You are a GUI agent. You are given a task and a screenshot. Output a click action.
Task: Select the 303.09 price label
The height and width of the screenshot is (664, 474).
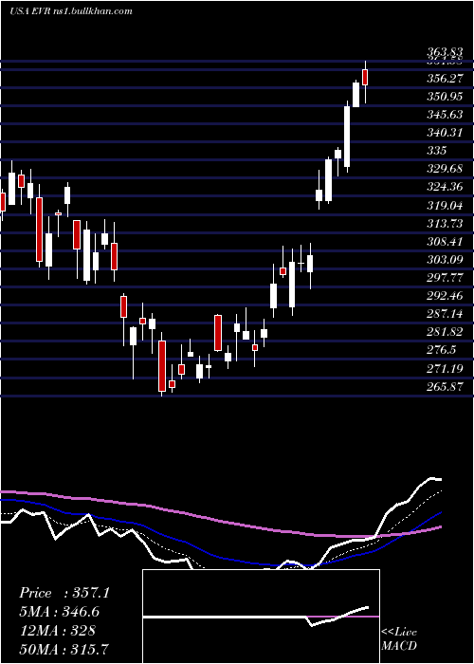tap(445, 259)
